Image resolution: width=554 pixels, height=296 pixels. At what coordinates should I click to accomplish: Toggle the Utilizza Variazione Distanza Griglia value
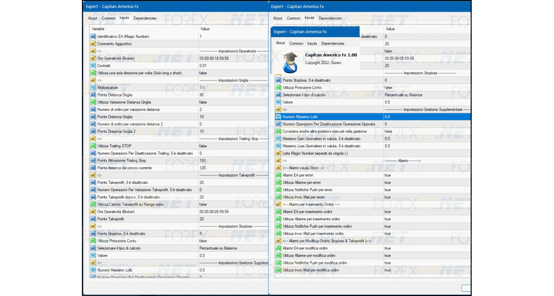click(203, 102)
